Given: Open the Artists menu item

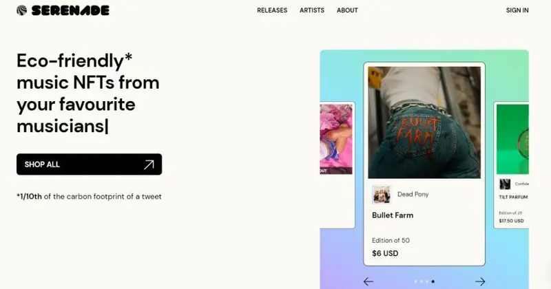Looking at the screenshot, I should tap(312, 10).
